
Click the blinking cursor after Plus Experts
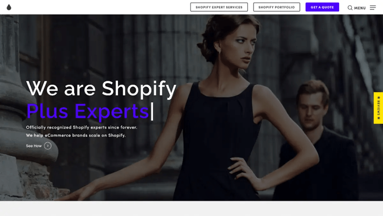152,111
